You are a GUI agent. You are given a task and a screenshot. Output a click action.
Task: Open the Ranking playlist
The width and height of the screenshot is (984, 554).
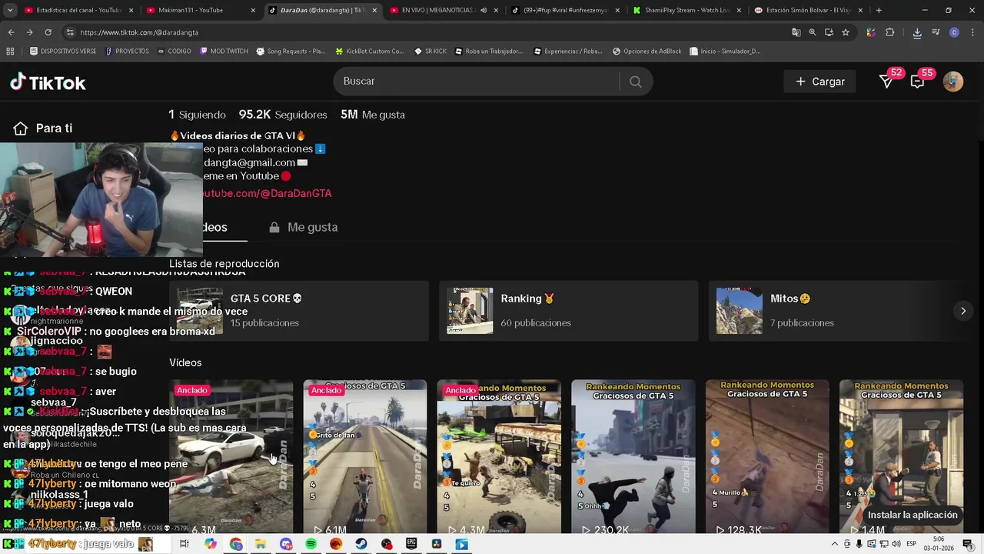pos(569,311)
